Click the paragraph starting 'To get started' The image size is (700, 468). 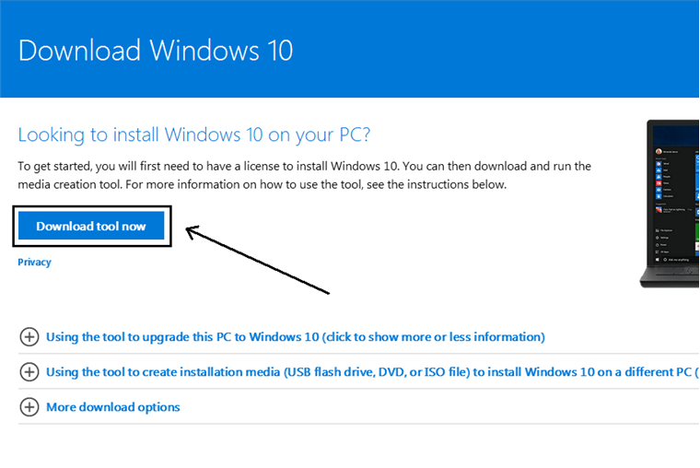click(305, 175)
